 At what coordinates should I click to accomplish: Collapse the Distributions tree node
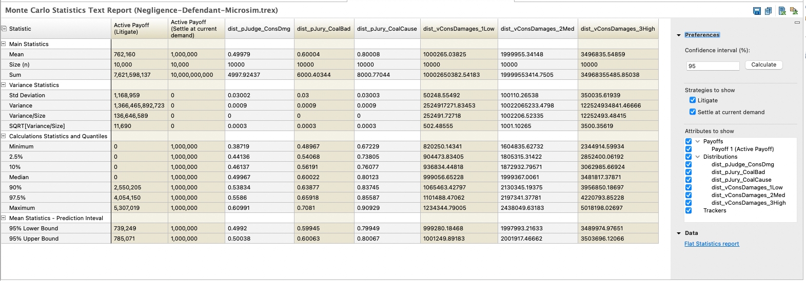697,157
